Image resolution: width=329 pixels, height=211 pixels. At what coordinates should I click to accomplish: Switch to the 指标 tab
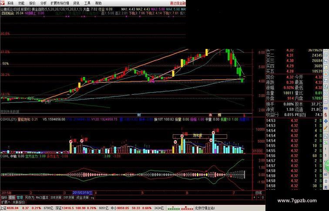click(x=4, y=198)
